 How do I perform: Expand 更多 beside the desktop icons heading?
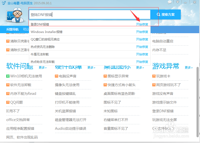tap(140, 67)
